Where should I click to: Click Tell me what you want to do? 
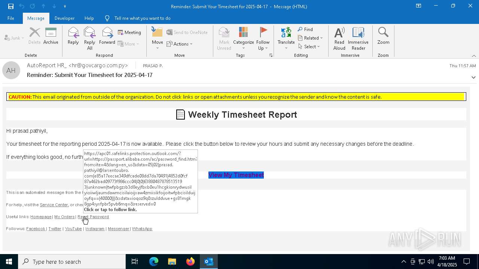(x=142, y=18)
